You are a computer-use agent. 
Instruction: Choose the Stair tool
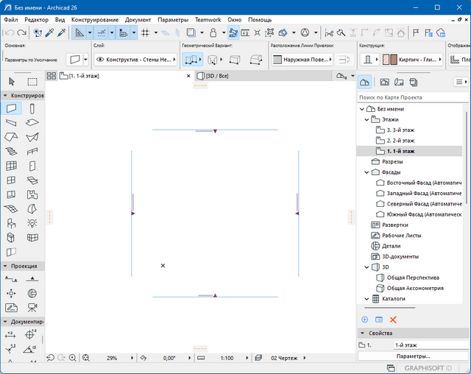(12, 152)
